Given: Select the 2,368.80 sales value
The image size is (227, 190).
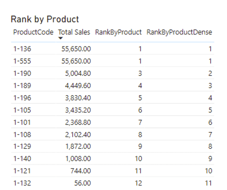Looking at the screenshot, I should click(78, 122).
